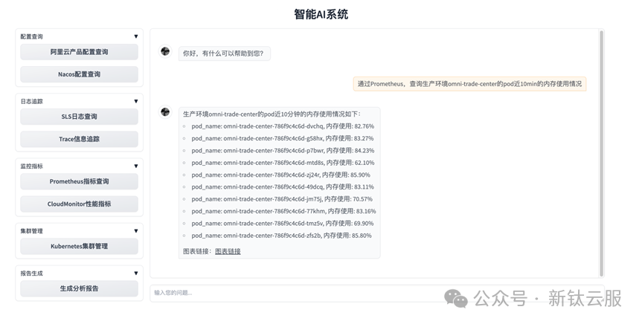Screen dimensions: 642x324
Task: Click CloudMonitor性能指标 button
Action: (79, 204)
